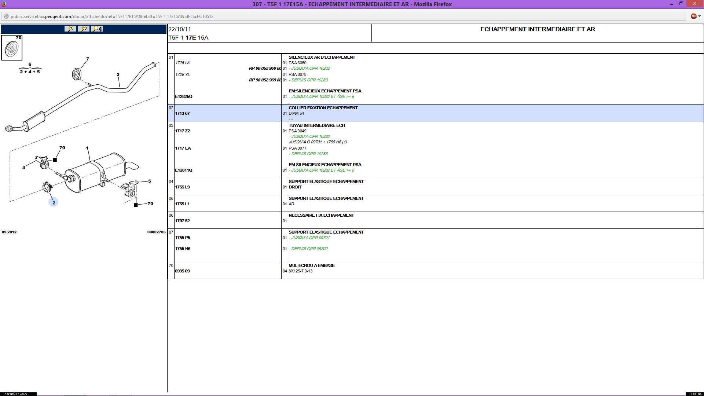This screenshot has width=704, height=396.
Task: Click callout number 1 on the rear silencer
Action: (87, 148)
